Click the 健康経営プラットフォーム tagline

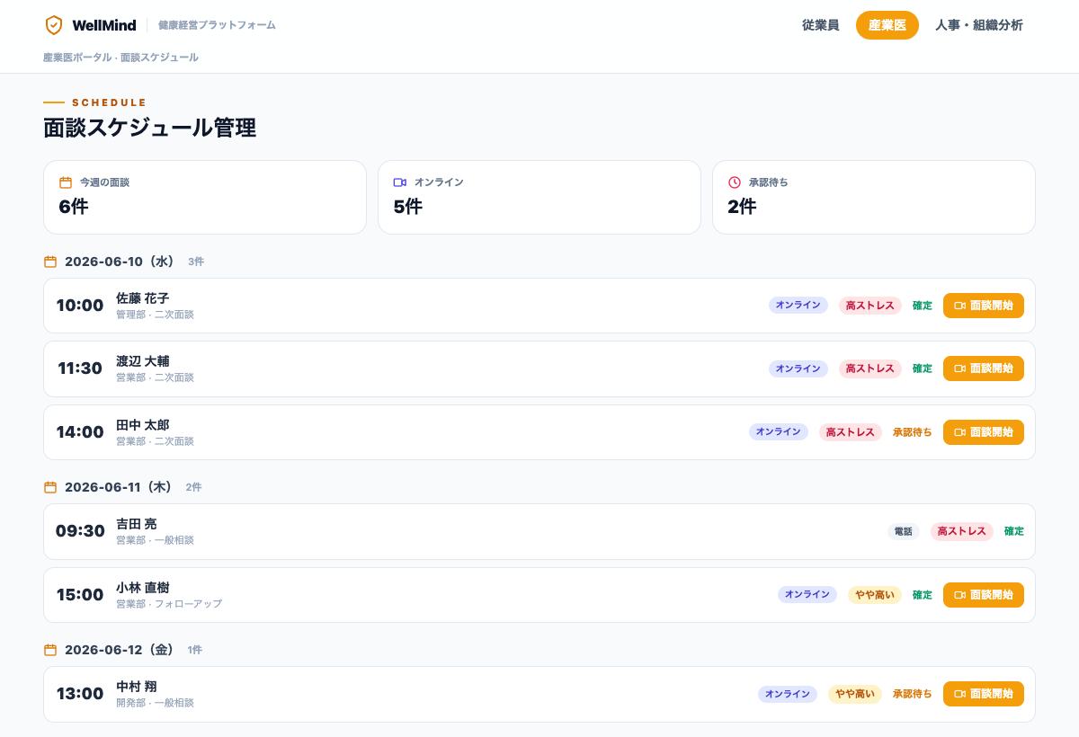click(217, 25)
